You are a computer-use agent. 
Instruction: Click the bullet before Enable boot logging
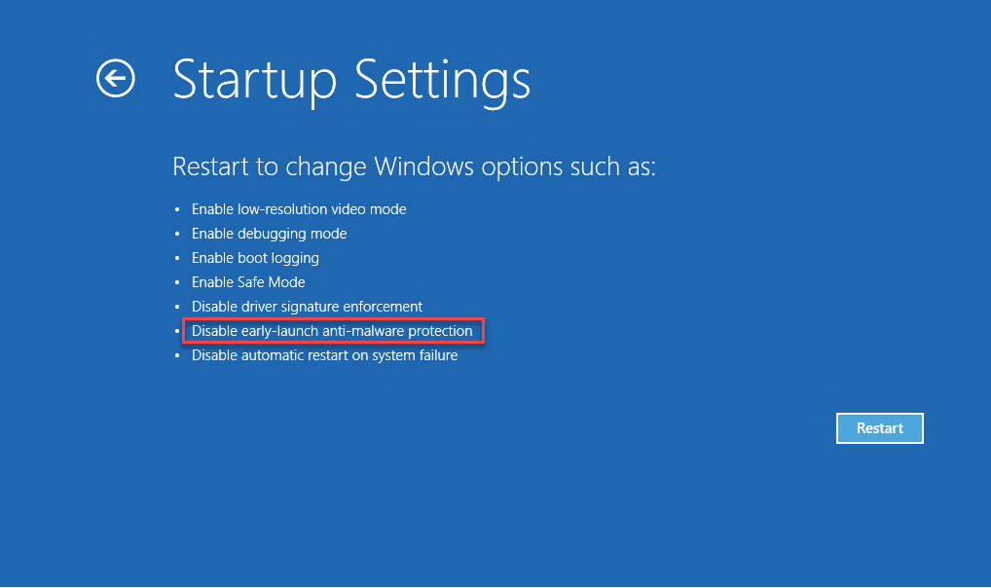click(x=177, y=258)
